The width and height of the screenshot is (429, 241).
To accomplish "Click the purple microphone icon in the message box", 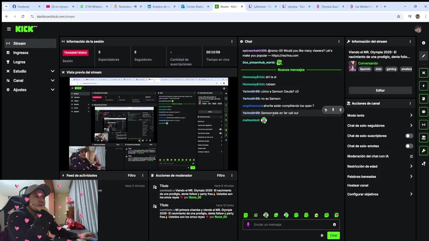I will pos(248,225).
